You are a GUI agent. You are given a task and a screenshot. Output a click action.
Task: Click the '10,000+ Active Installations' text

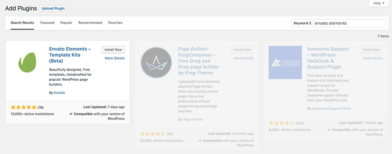click(x=32, y=114)
